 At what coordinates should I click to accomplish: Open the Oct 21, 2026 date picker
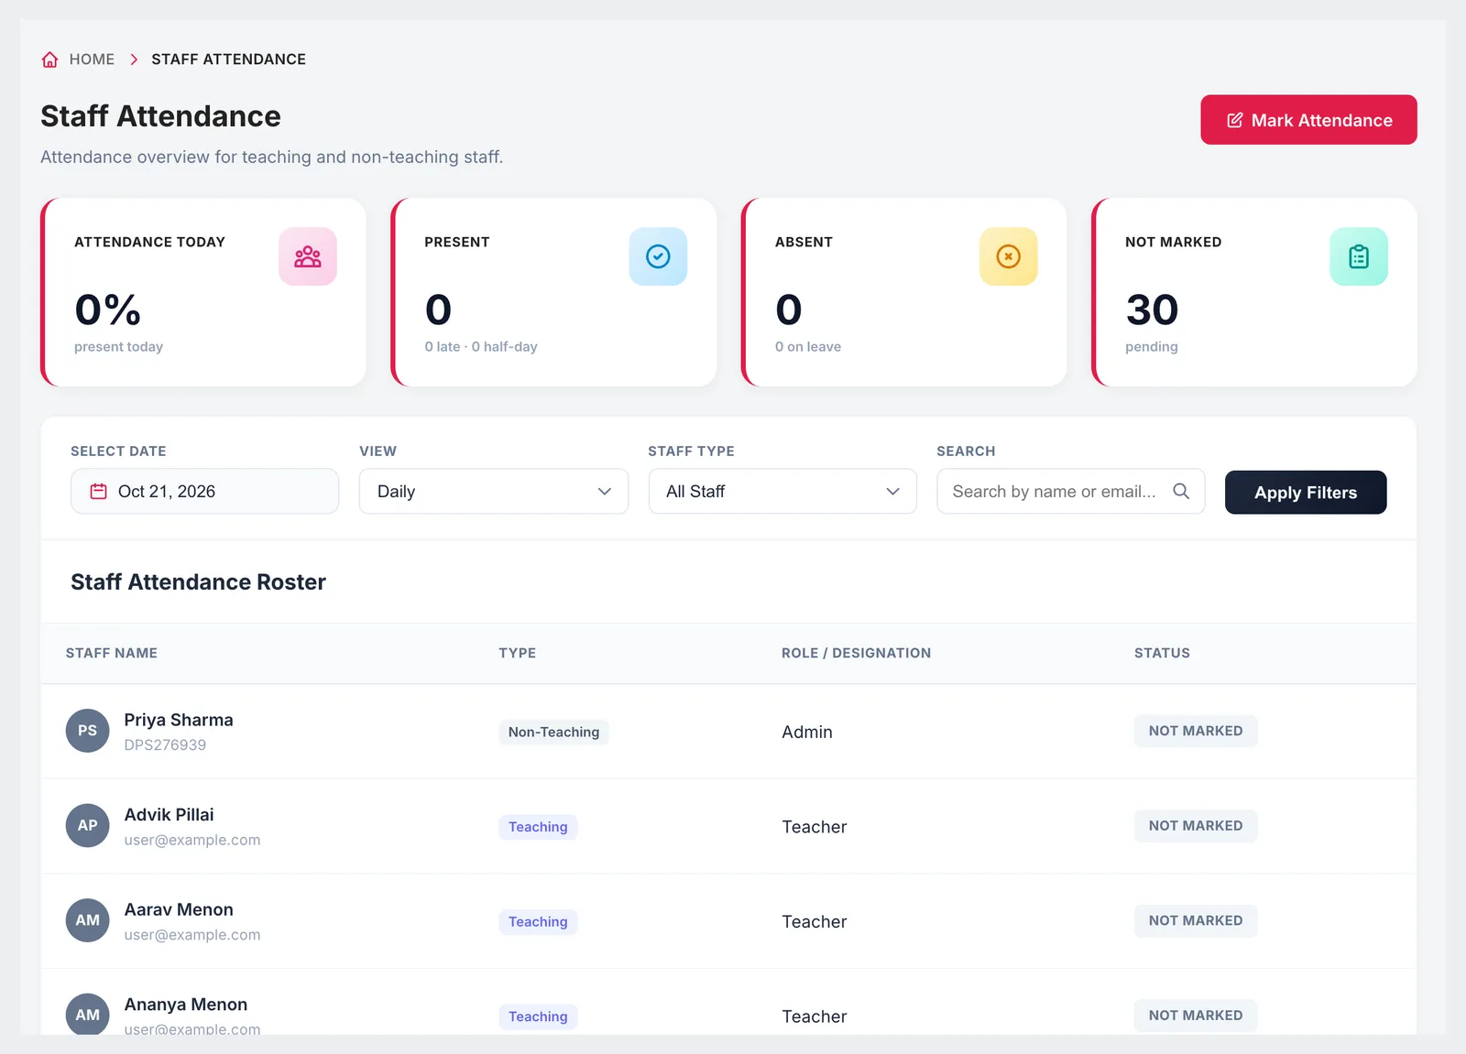(204, 492)
